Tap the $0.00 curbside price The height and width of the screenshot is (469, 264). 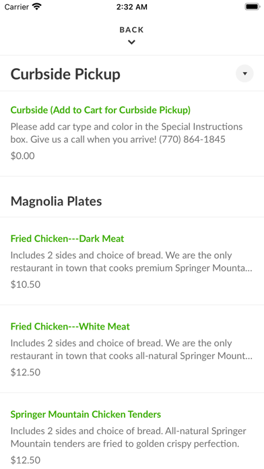click(x=22, y=156)
